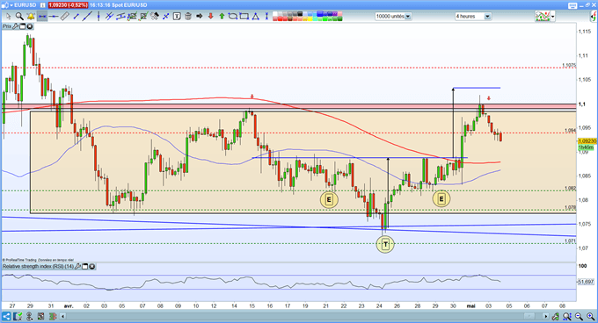Open the 4 heures timeframe dropdown
The image size is (598, 323).
(487, 17)
